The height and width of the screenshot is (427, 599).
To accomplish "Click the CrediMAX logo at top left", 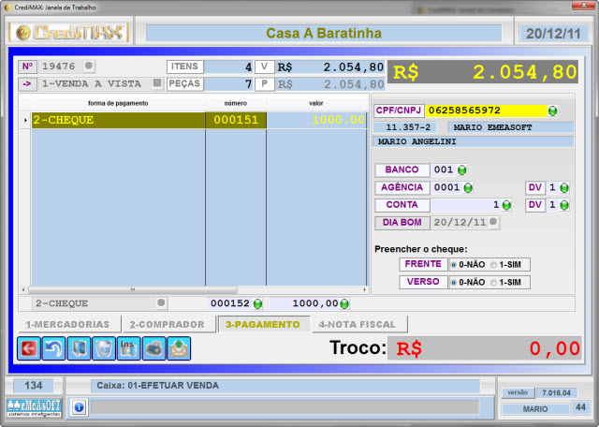I will [x=67, y=33].
